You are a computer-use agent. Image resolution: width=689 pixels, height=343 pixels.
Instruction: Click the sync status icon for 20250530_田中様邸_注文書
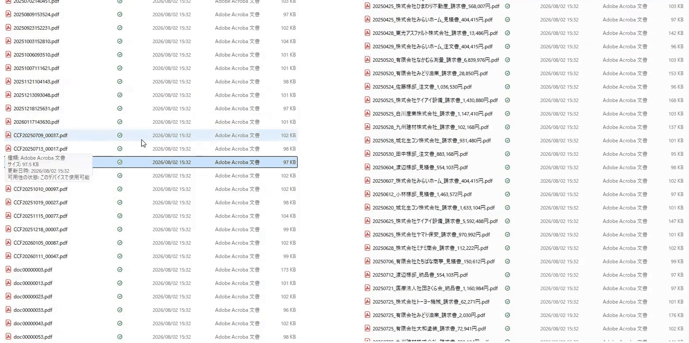507,154
